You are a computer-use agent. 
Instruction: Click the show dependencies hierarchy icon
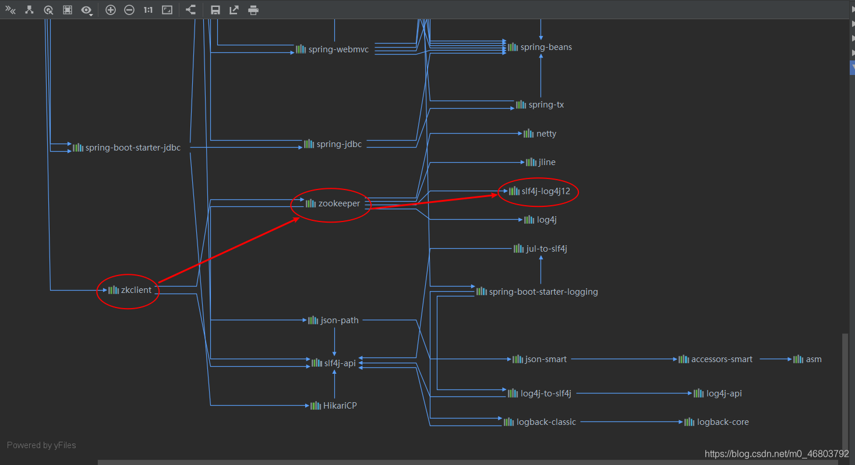[29, 10]
